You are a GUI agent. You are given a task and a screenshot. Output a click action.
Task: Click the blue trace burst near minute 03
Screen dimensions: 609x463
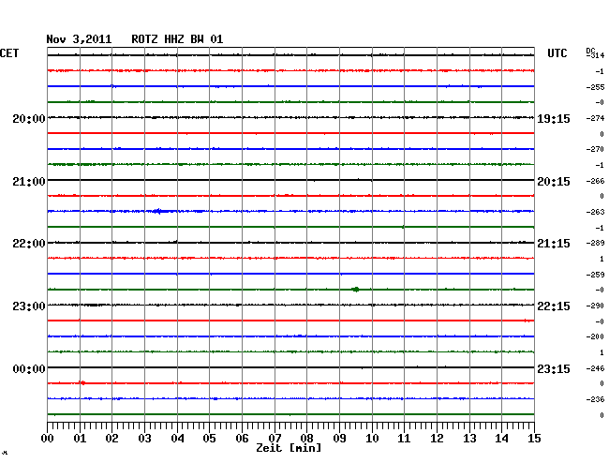(160, 211)
